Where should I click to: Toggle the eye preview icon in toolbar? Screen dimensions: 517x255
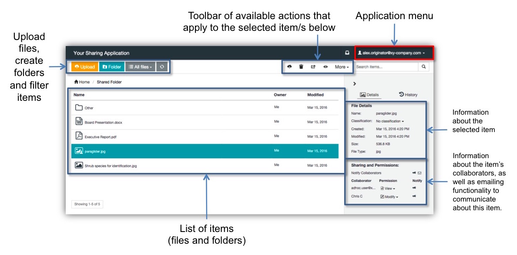click(x=325, y=67)
